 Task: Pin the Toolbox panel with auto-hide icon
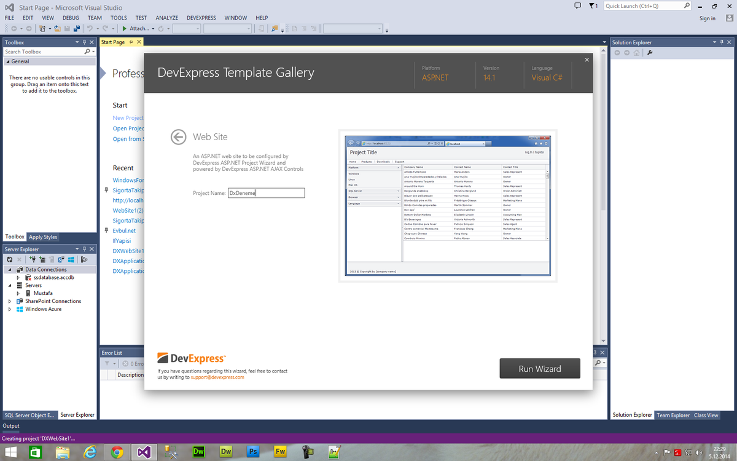coord(84,42)
